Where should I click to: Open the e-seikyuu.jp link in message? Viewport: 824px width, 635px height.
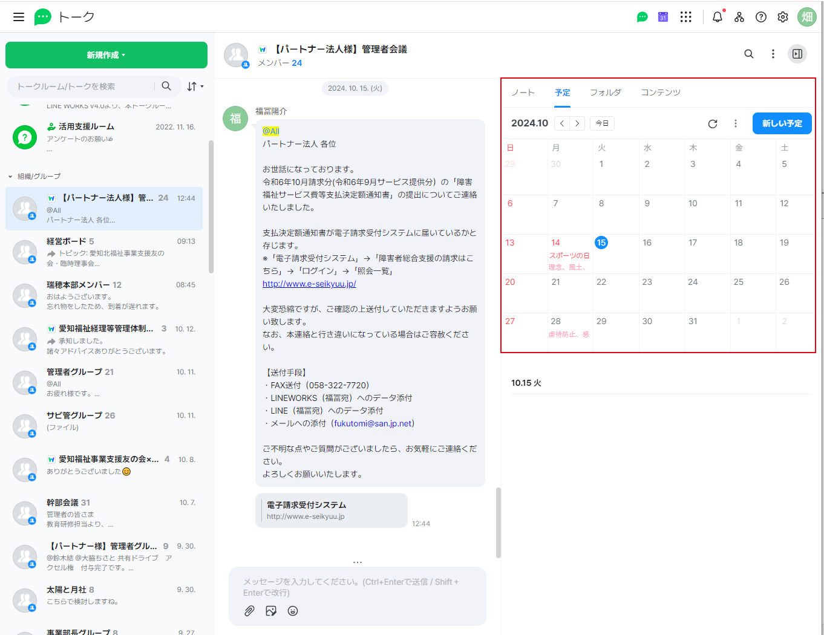pyautogui.click(x=309, y=284)
